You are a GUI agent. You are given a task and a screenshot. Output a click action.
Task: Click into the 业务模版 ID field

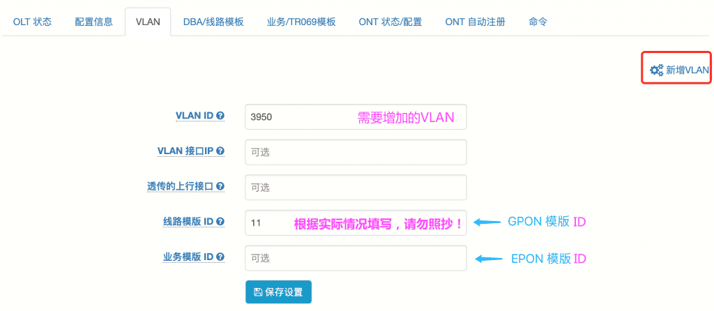click(356, 258)
